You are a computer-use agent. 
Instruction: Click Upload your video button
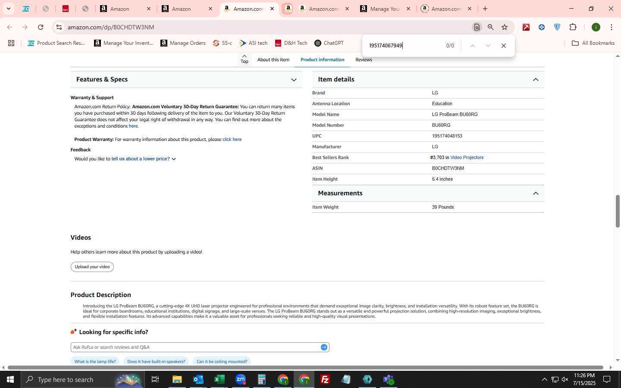point(92,267)
